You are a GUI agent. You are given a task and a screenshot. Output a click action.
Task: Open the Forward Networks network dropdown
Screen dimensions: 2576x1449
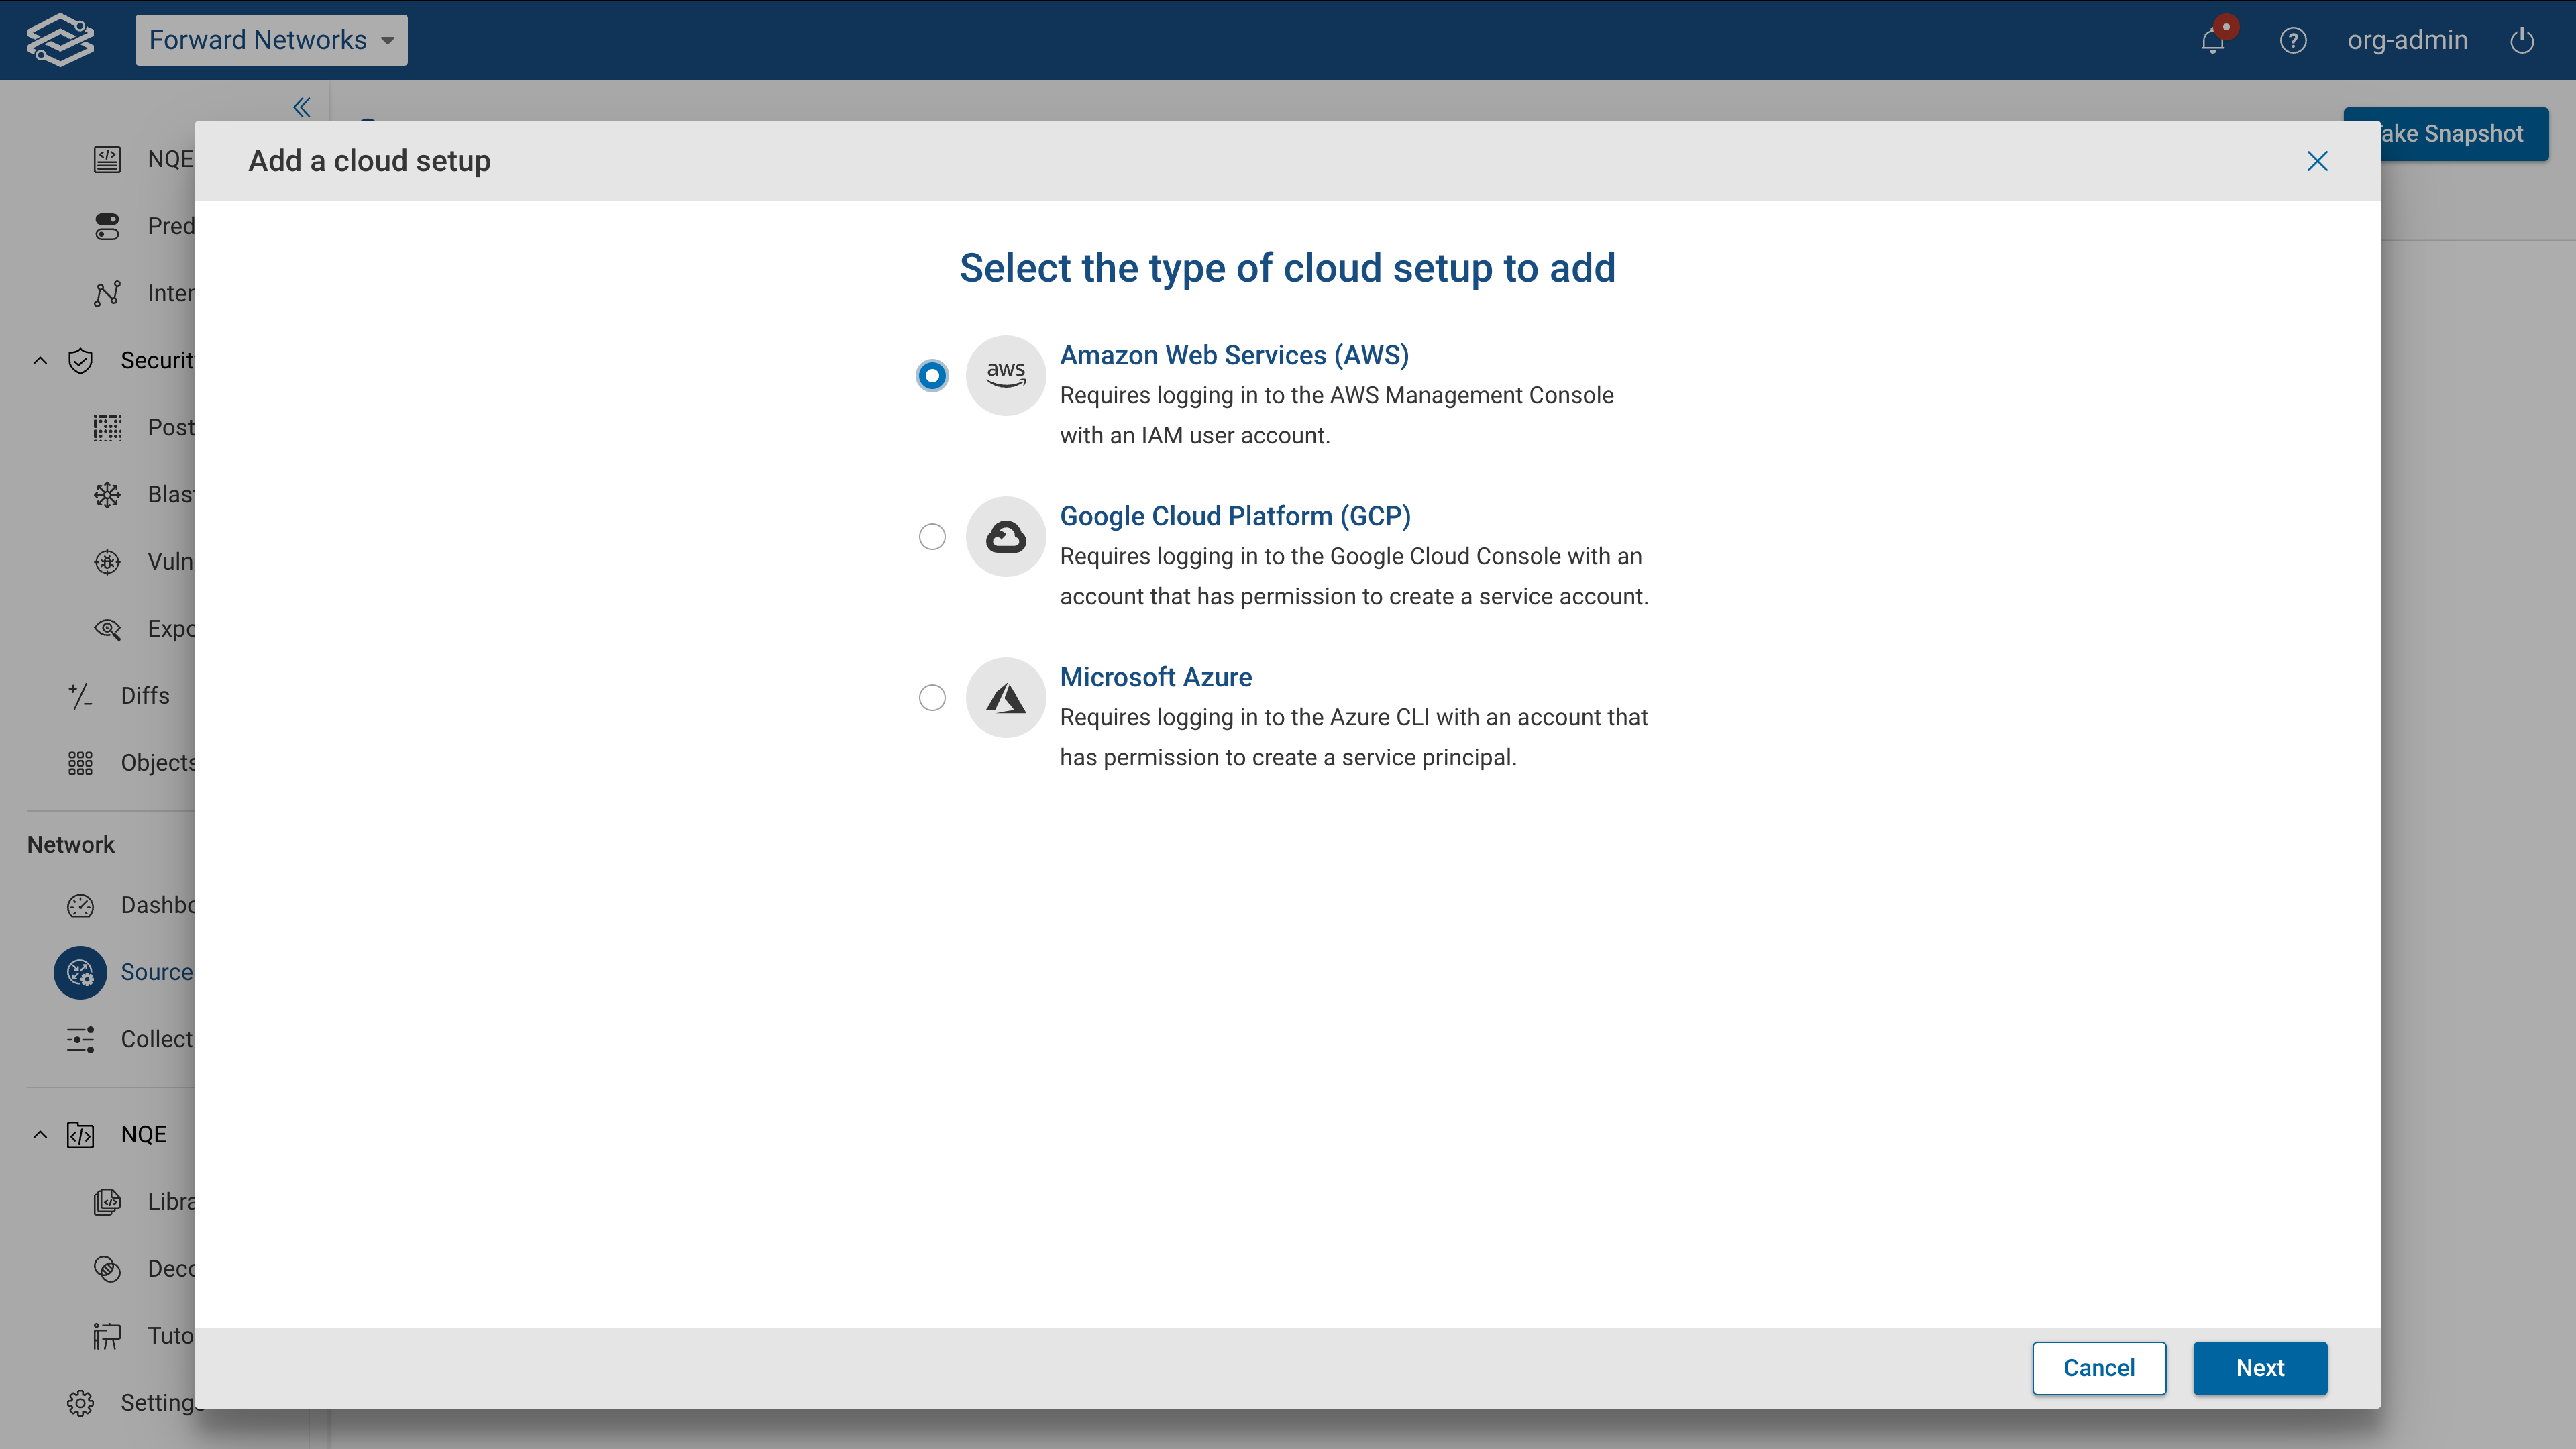pyautogui.click(x=271, y=40)
